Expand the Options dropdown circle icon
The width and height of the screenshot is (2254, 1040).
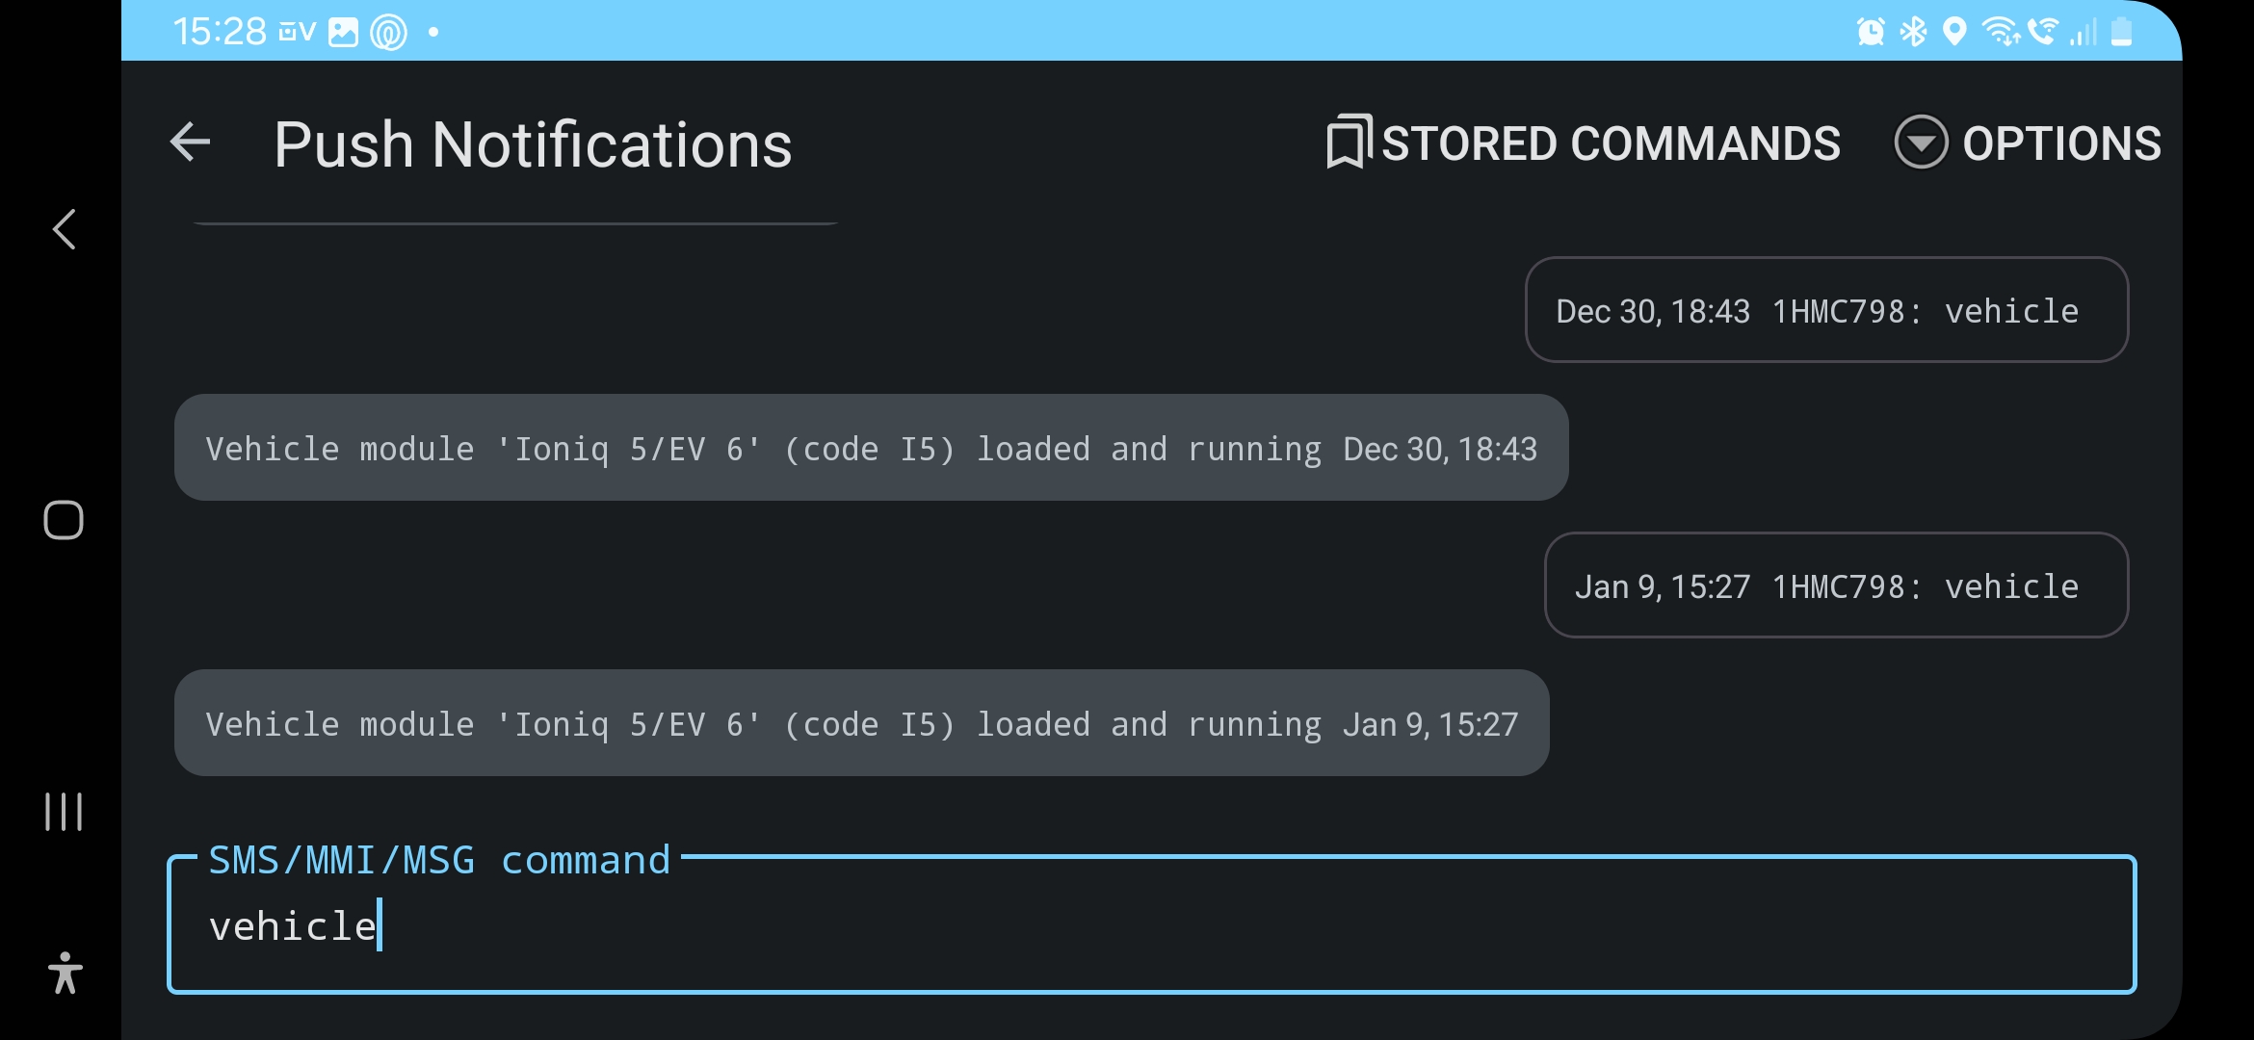[1921, 143]
